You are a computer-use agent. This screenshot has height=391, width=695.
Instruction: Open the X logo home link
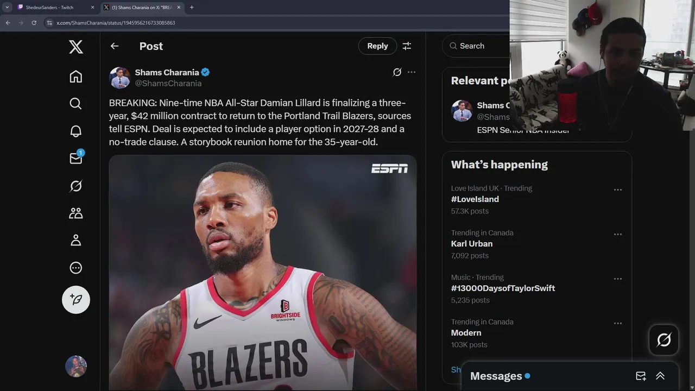tap(76, 47)
